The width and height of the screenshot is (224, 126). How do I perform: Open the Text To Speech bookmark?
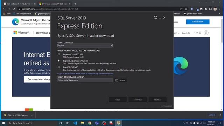click(x=22, y=14)
